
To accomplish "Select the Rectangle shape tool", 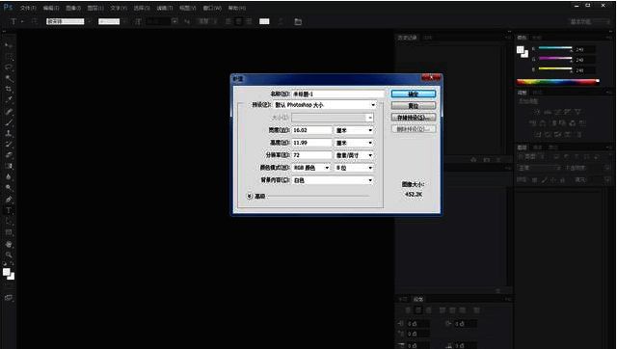I will [x=9, y=232].
